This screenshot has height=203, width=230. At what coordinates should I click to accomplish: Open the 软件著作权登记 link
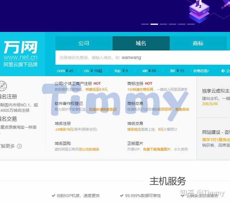point(69,104)
